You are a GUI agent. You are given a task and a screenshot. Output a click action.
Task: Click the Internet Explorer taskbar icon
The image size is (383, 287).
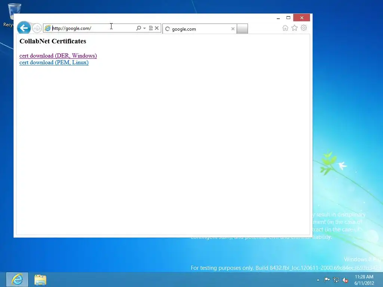(17, 280)
